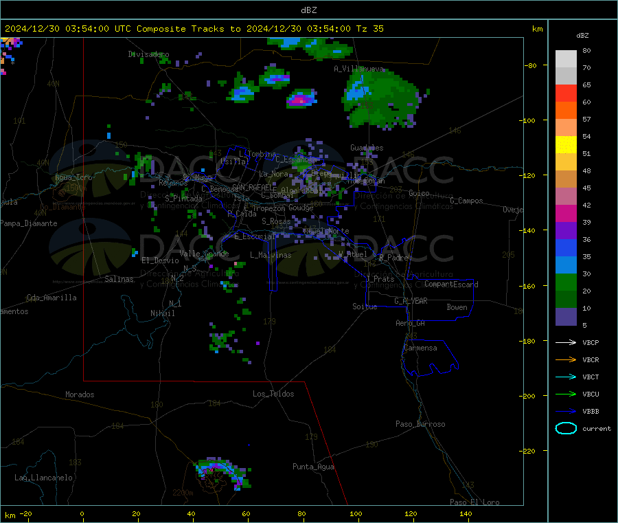
Task: Click the Aero_GA map label
Action: point(410,323)
